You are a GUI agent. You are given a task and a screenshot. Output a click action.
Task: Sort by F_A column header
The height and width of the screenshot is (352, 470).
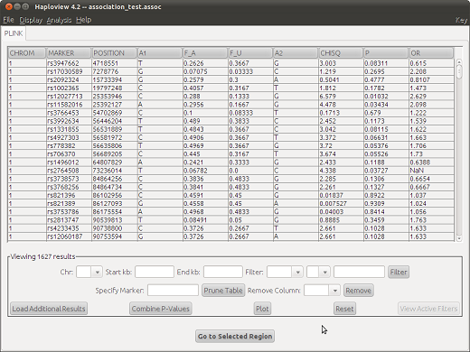click(x=205, y=53)
